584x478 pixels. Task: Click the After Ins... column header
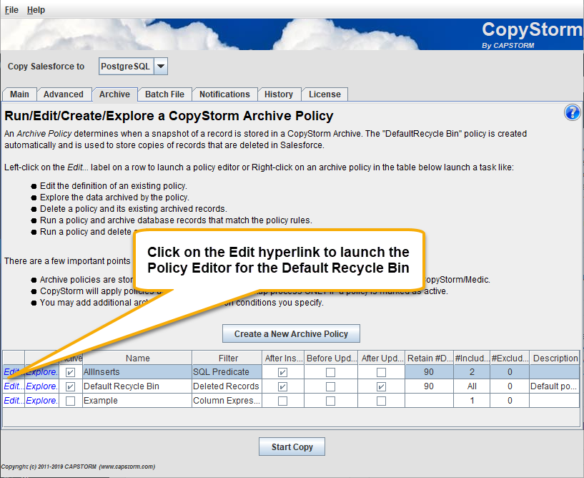283,358
